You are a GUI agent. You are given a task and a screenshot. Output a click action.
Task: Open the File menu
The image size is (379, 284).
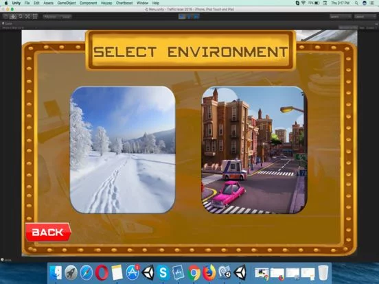point(27,3)
